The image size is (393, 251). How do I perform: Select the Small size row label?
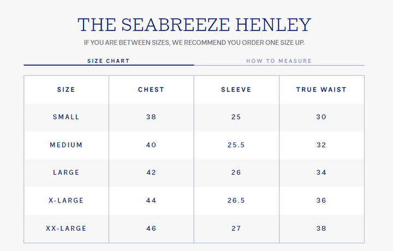[x=66, y=117]
